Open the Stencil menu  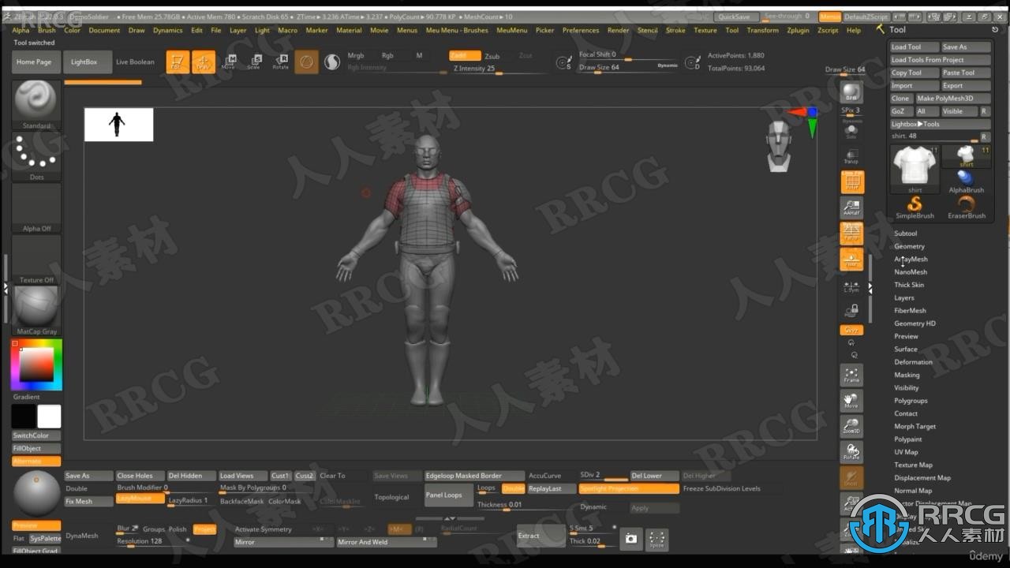coord(647,30)
